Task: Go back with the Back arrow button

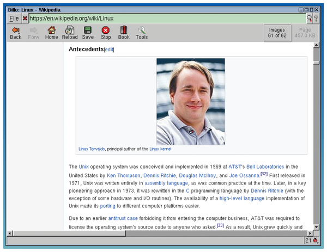Action: 16,33
